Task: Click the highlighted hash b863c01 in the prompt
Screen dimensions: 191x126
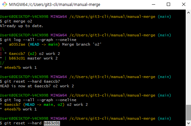Action: [52, 123]
